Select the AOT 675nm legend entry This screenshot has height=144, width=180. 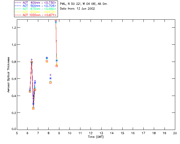pos(36,9)
